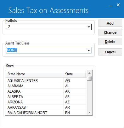This screenshot has height=128, width=124.
Task: Click the state list scroll down arrow
Action: (89, 113)
